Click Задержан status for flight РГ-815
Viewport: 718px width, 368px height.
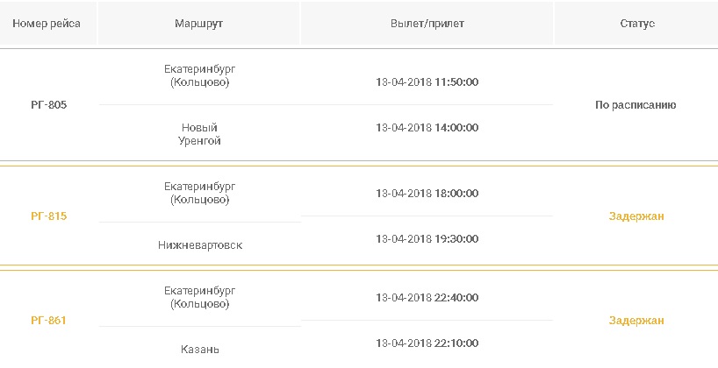point(636,216)
